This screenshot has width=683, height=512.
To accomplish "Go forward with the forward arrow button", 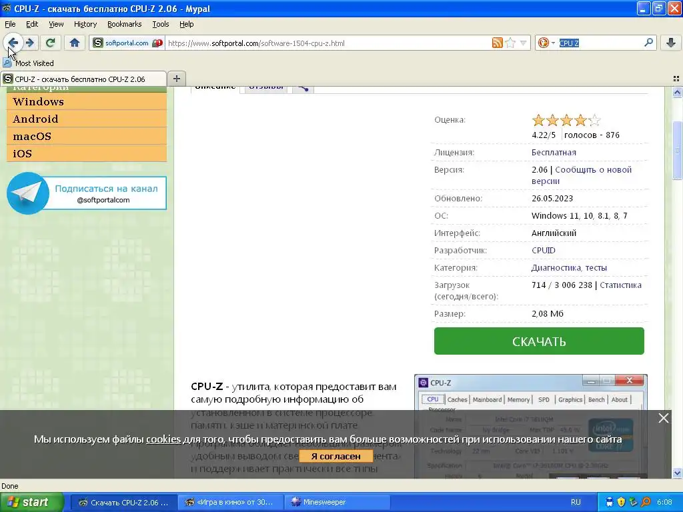I will pyautogui.click(x=30, y=43).
